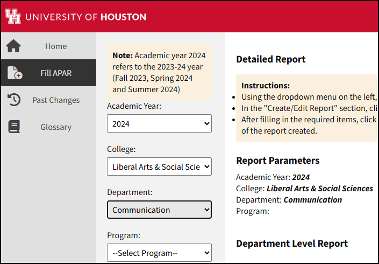Click the Home house icon
379x264 pixels.
click(x=13, y=46)
